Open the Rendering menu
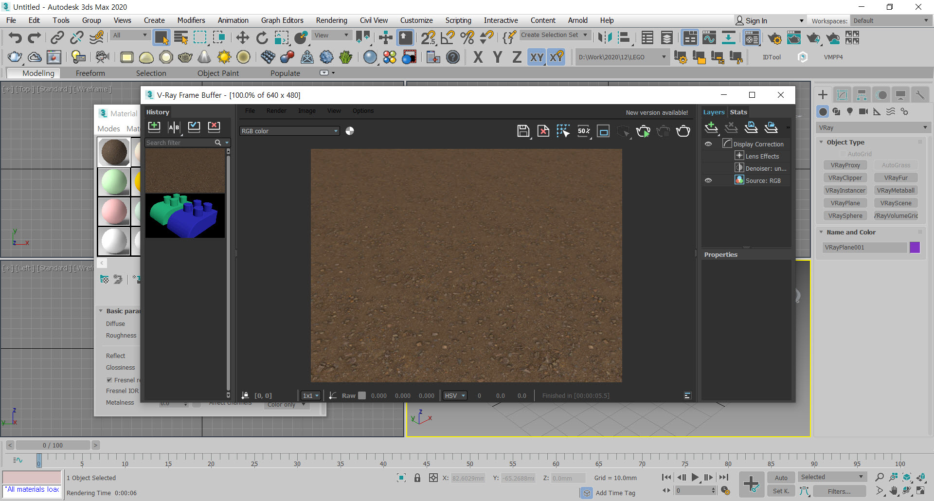The width and height of the screenshot is (934, 501). (x=331, y=20)
